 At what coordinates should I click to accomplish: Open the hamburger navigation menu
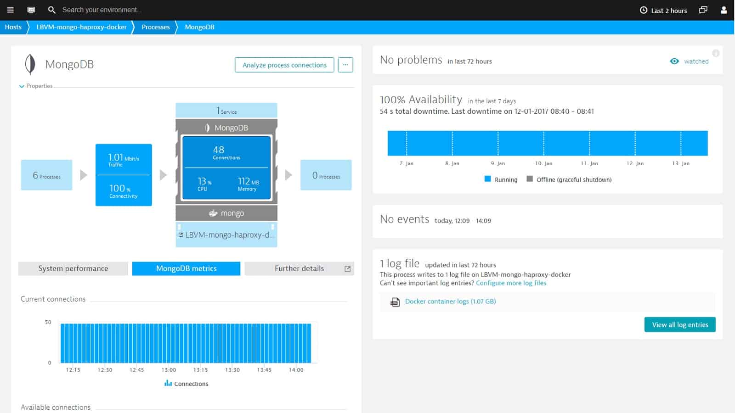(x=10, y=10)
